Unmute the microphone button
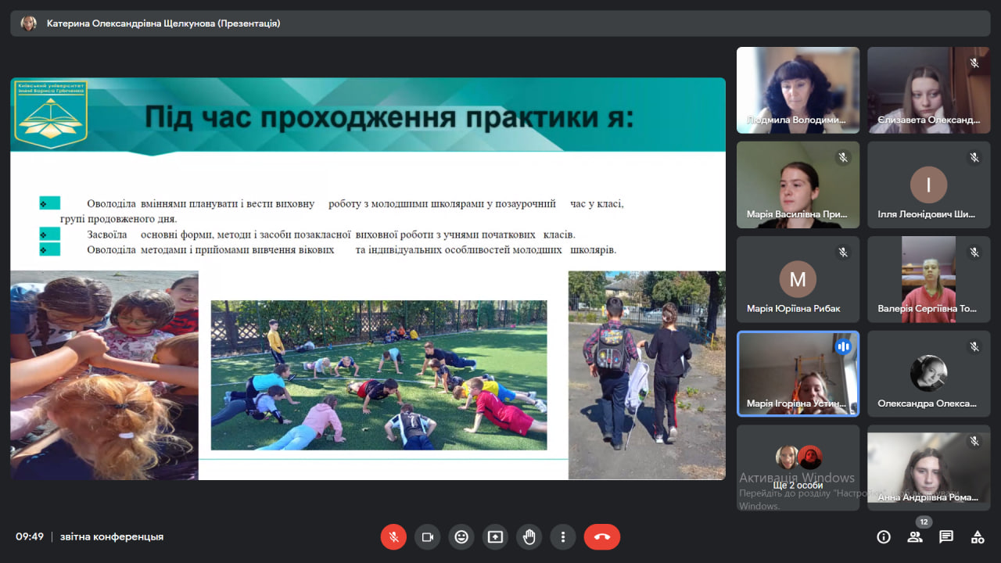Viewport: 1001px width, 563px height. 393,537
